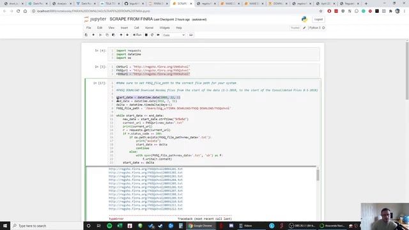
Task: Save notebook with the save and checkpoint icon
Action: (x=86, y=35)
